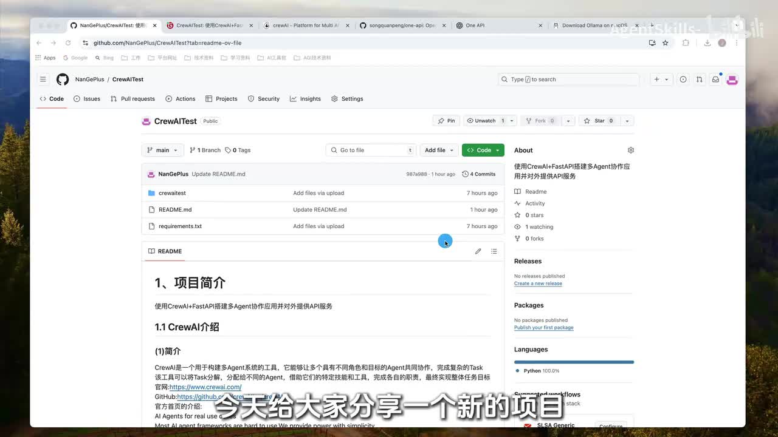Open the green Code dropdown
The height and width of the screenshot is (437, 778).
tap(483, 150)
